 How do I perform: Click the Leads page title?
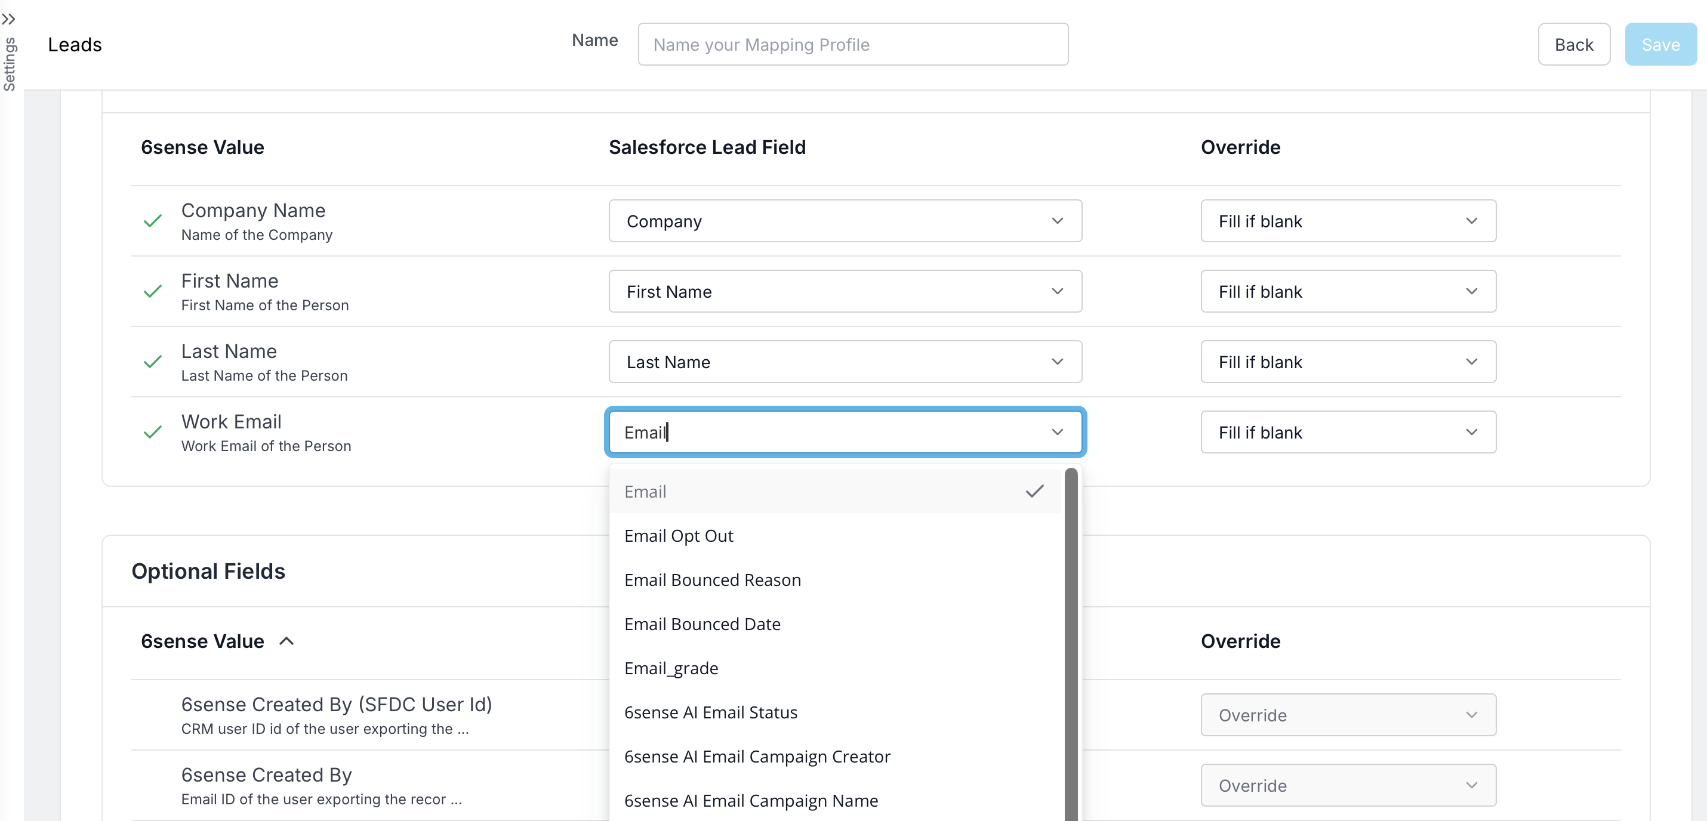(75, 44)
